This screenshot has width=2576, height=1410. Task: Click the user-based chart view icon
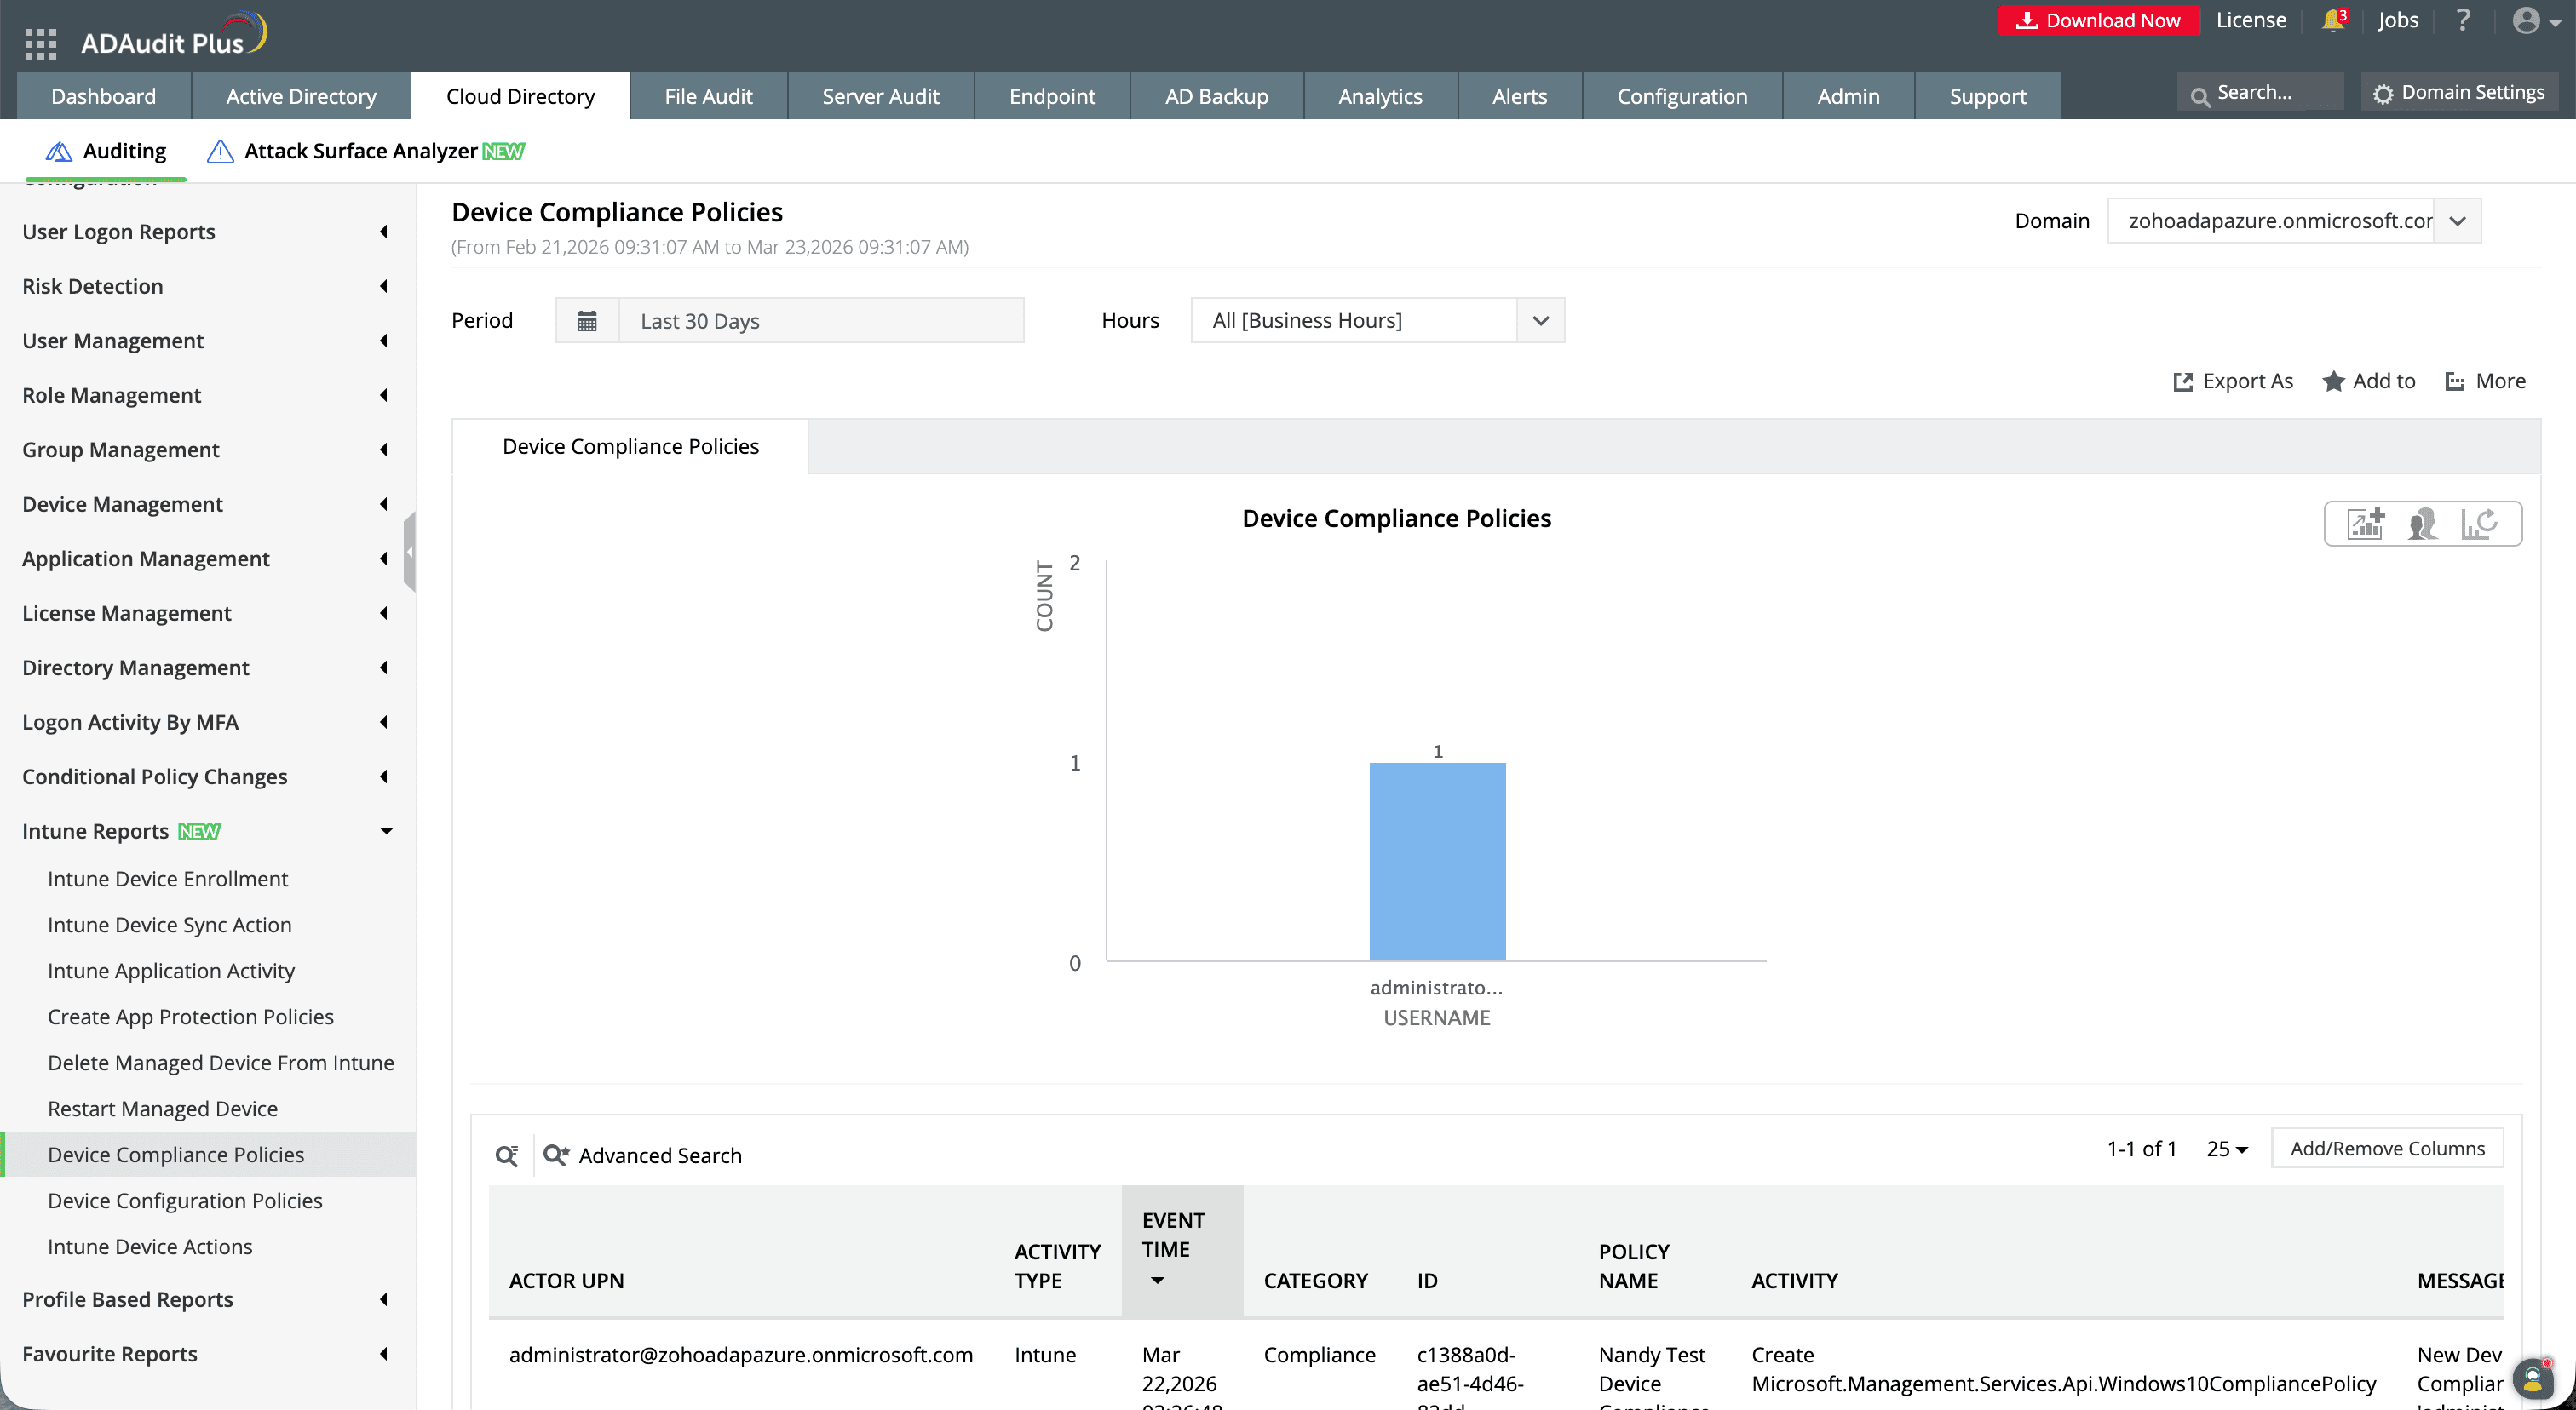pos(2422,523)
